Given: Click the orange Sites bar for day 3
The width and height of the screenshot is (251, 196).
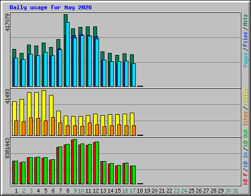Looking at the screenshot, I should pyautogui.click(x=31, y=126).
